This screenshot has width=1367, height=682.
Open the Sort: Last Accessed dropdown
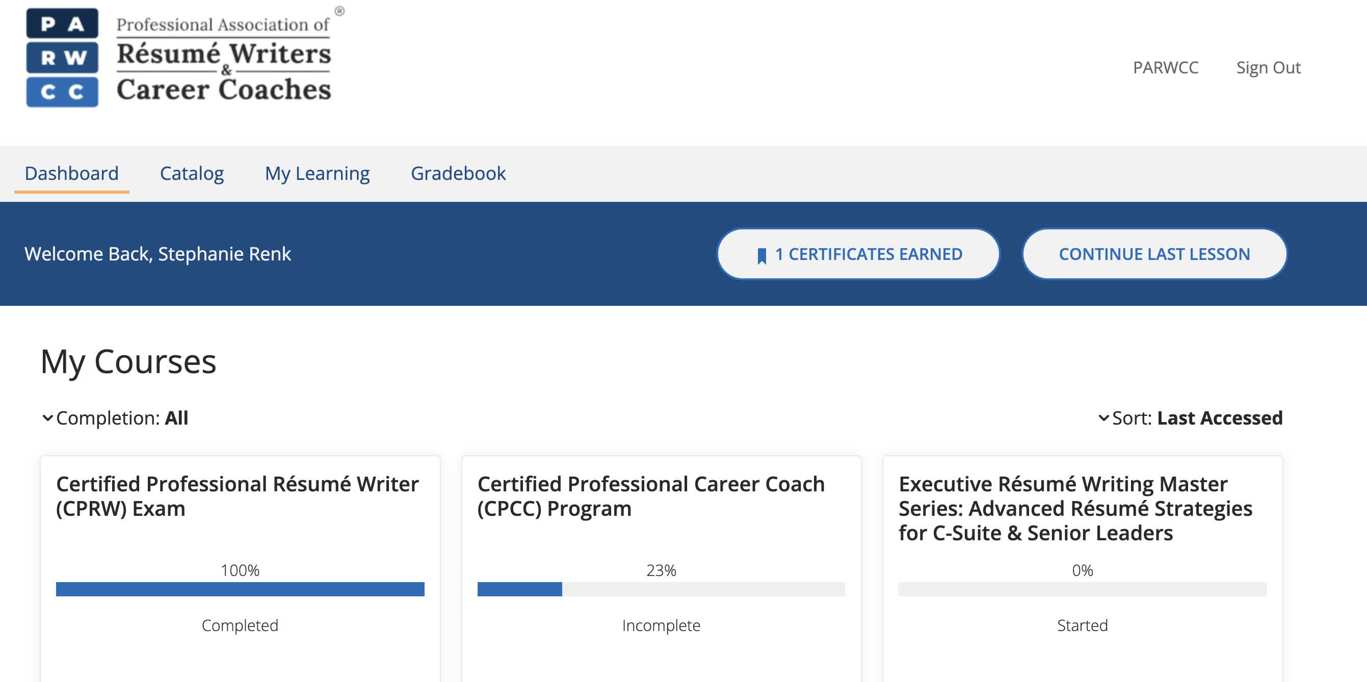1190,417
